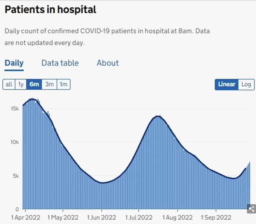The width and height of the screenshot is (256, 224).
Task: Click the latest late September bar
Action: [250, 185]
